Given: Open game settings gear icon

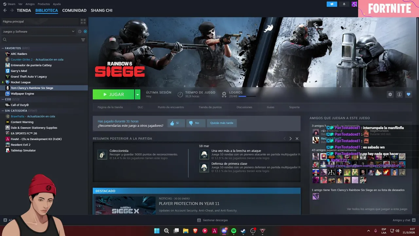Looking at the screenshot, I should click(390, 94).
